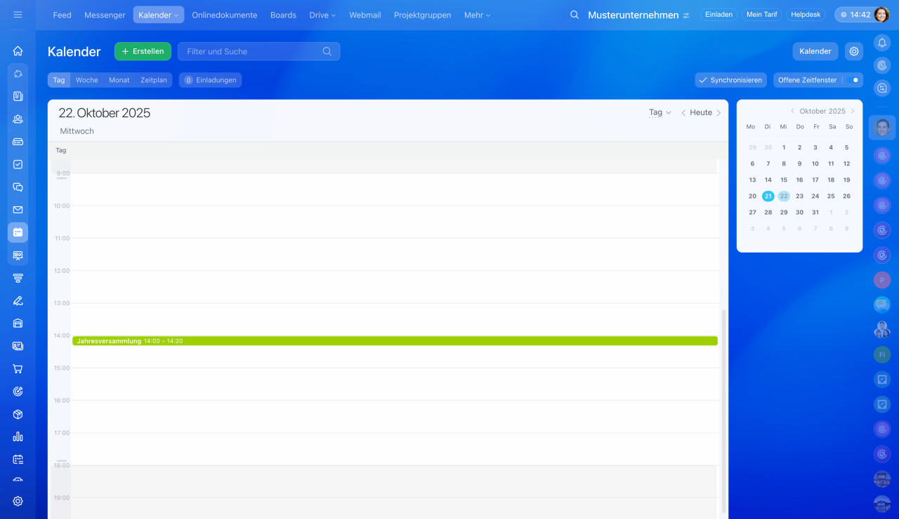This screenshot has width=899, height=519.
Task: Open the settings gear icon in the sidebar
Action: [x=18, y=501]
